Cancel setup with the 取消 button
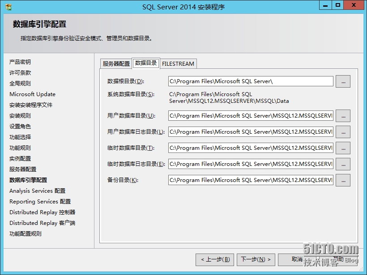This screenshot has width=367, height=275. pos(297,259)
